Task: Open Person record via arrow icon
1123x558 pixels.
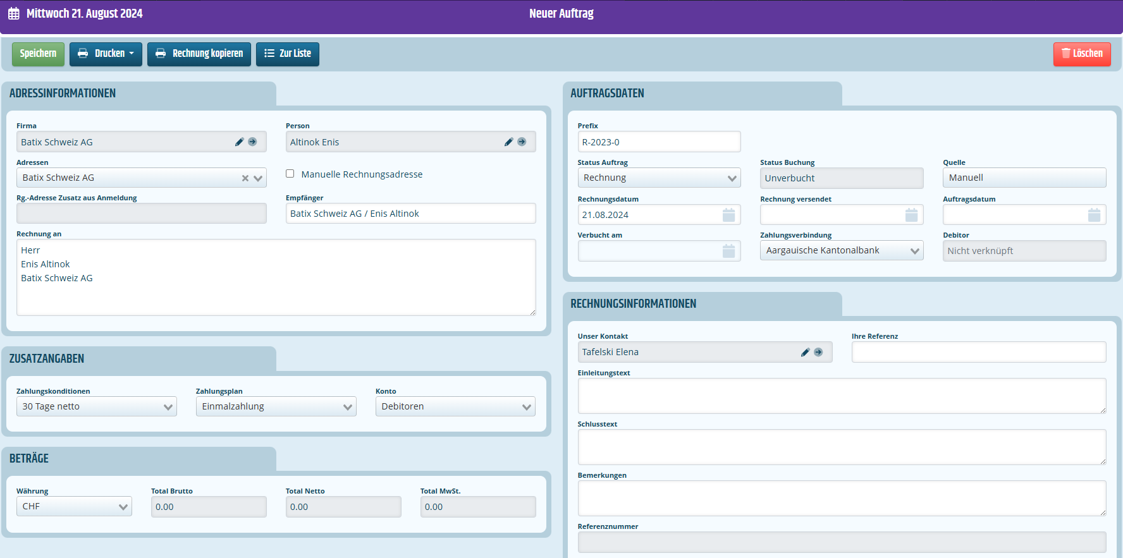Action: (x=522, y=142)
